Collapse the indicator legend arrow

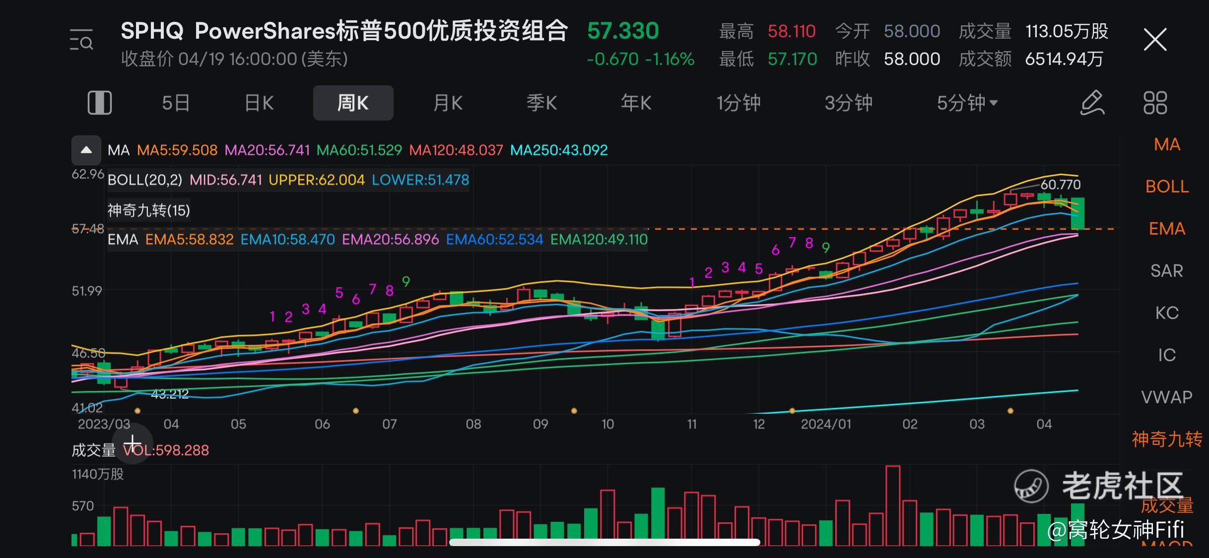point(86,150)
